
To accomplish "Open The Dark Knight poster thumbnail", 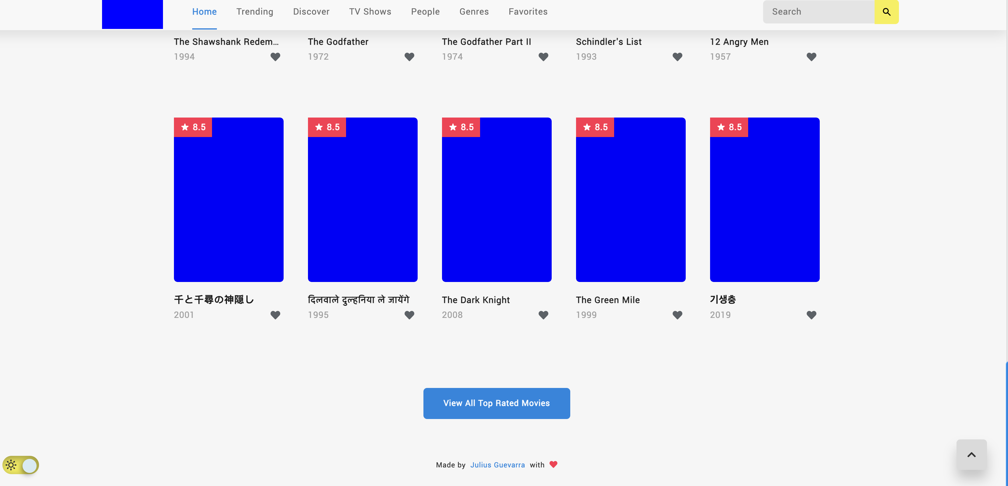I will coord(497,199).
